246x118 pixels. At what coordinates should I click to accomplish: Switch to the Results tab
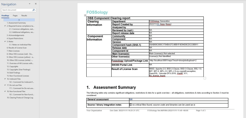24,16
